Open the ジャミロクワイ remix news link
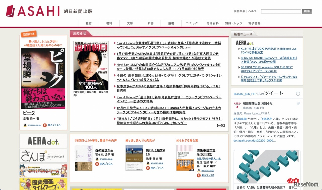The image size is (322, 190). pyautogui.click(x=269, y=79)
